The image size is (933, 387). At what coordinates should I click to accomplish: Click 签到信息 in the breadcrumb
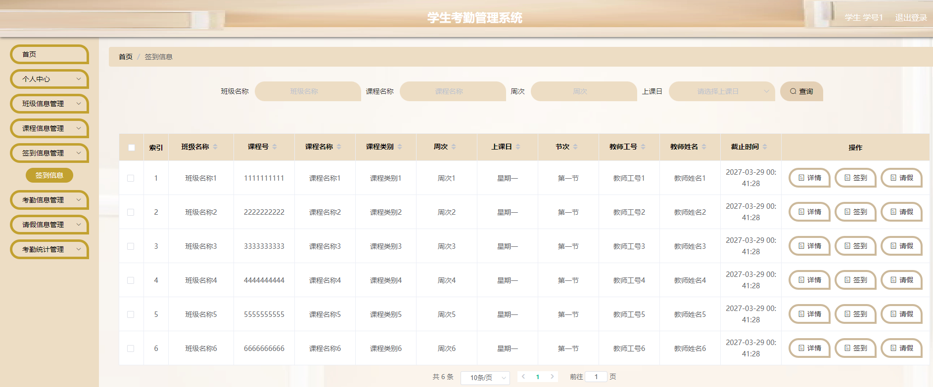point(158,57)
